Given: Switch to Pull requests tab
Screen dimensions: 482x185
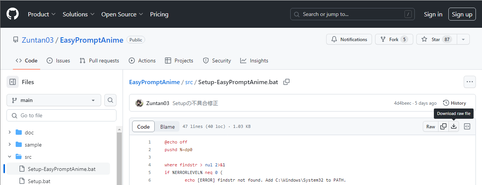Looking at the screenshot, I should click(99, 61).
